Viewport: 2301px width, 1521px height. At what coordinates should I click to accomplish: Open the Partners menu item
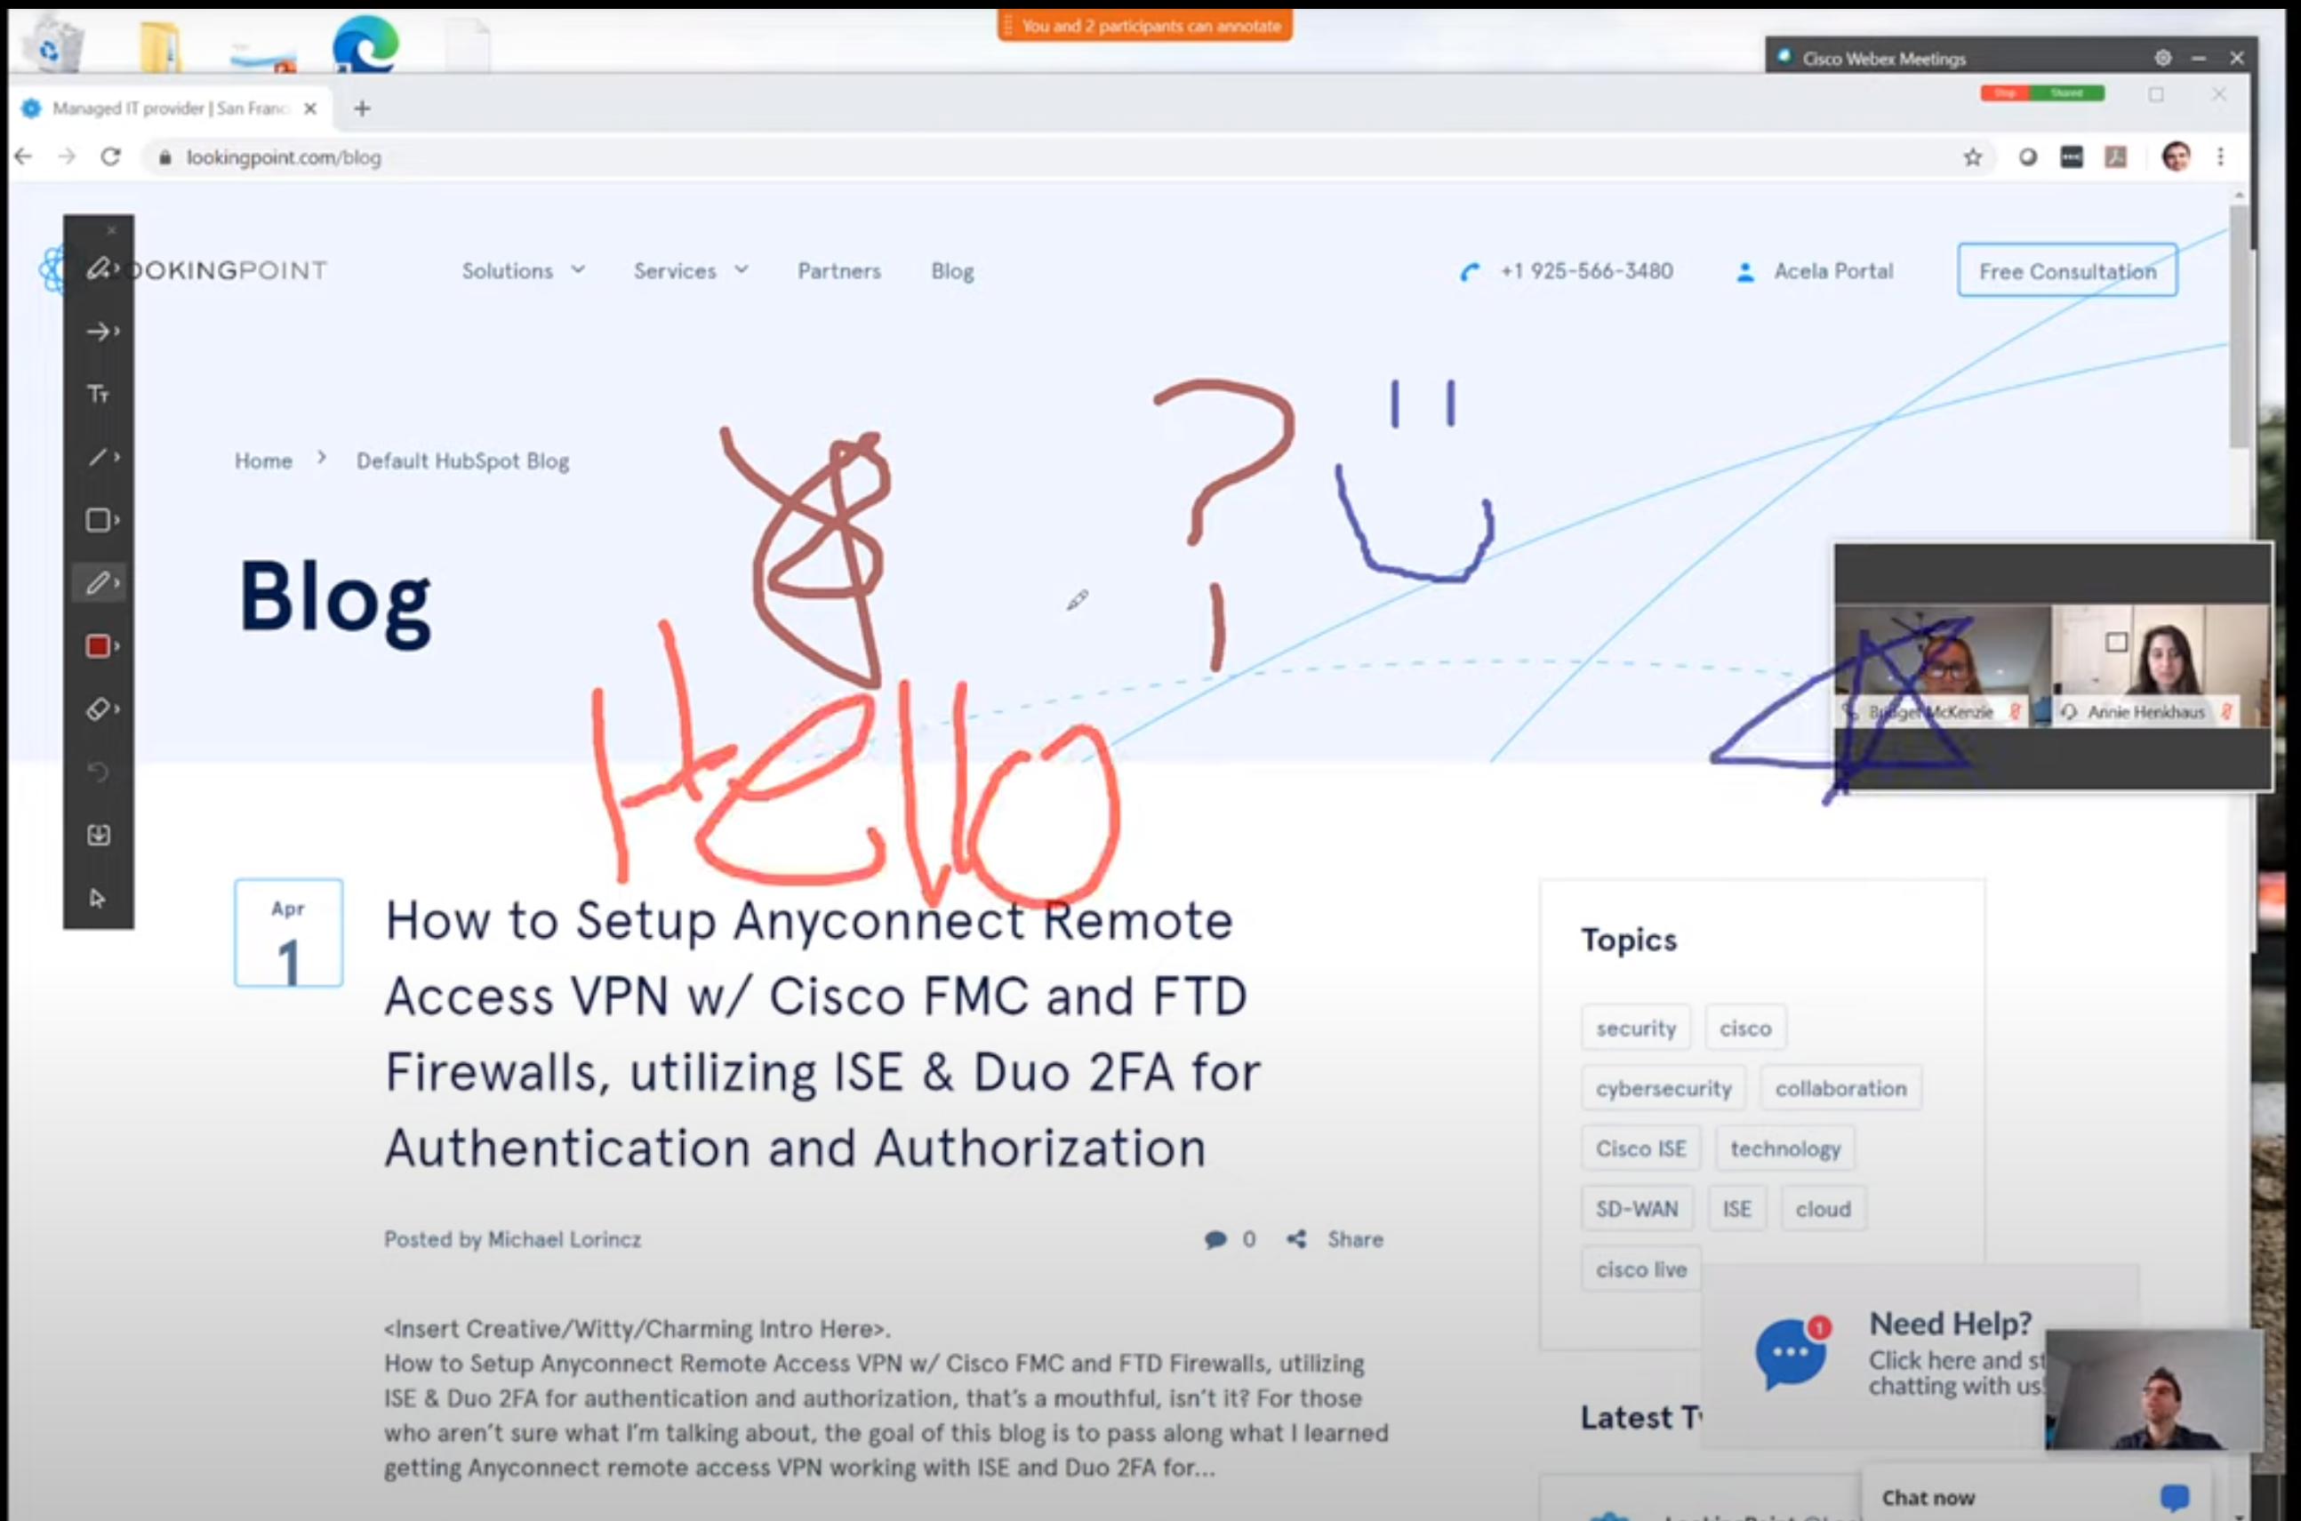839,270
